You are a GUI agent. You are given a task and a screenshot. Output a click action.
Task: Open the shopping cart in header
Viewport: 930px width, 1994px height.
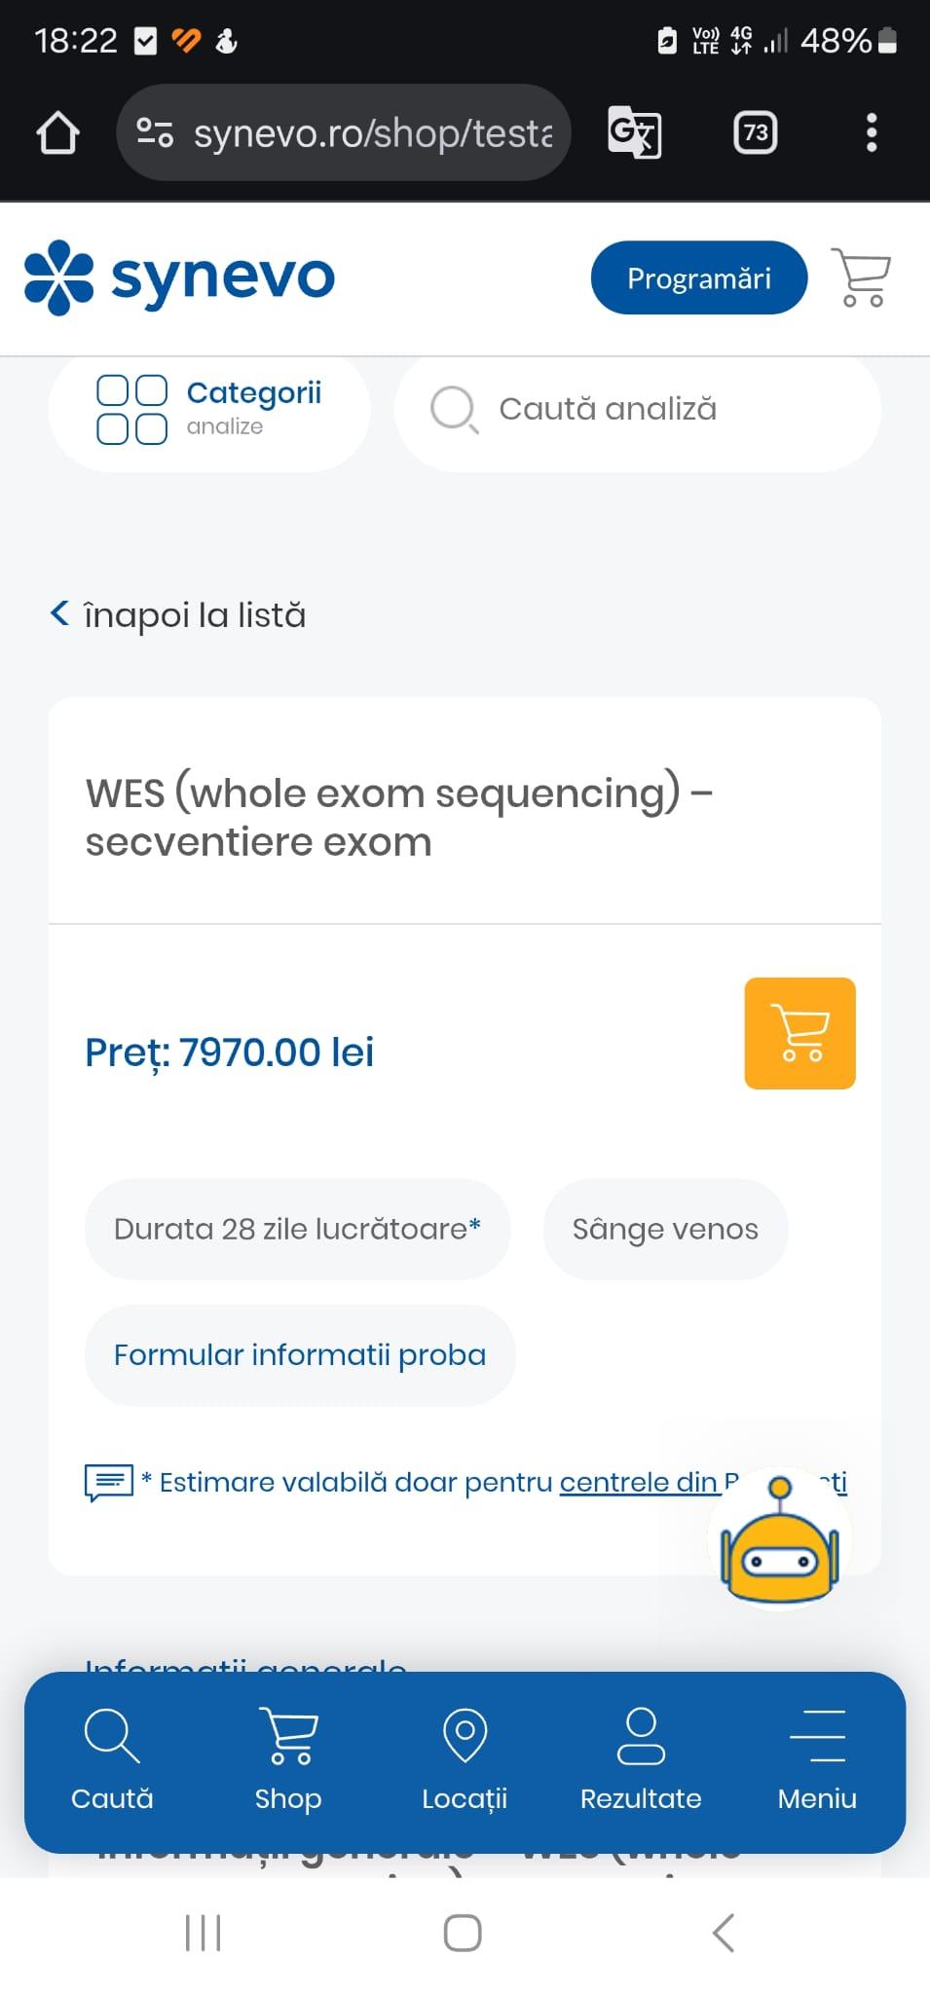(861, 277)
